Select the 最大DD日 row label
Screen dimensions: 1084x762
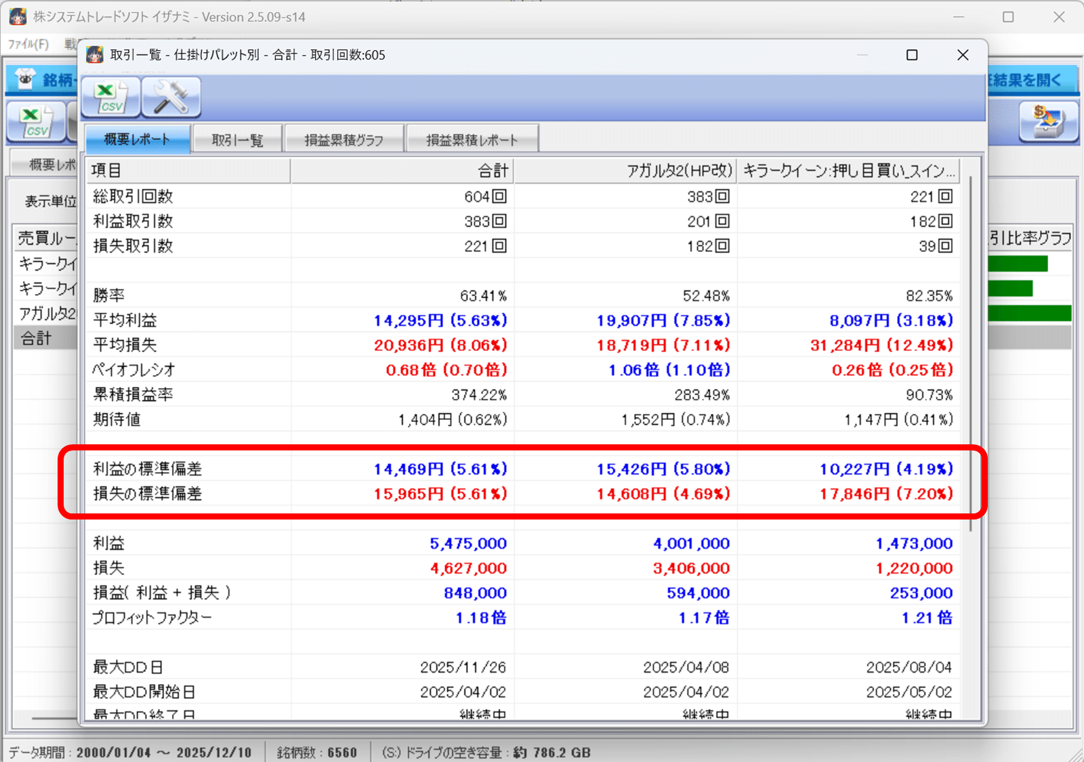(127, 667)
